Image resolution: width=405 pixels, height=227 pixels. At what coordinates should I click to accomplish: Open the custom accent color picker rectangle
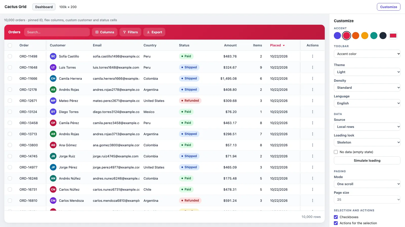[393, 36]
